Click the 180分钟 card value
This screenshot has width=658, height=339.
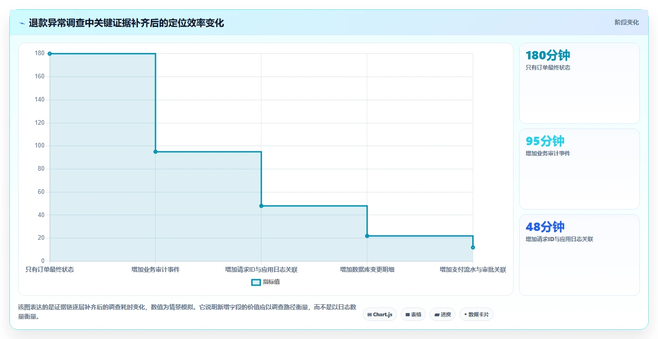(x=547, y=56)
